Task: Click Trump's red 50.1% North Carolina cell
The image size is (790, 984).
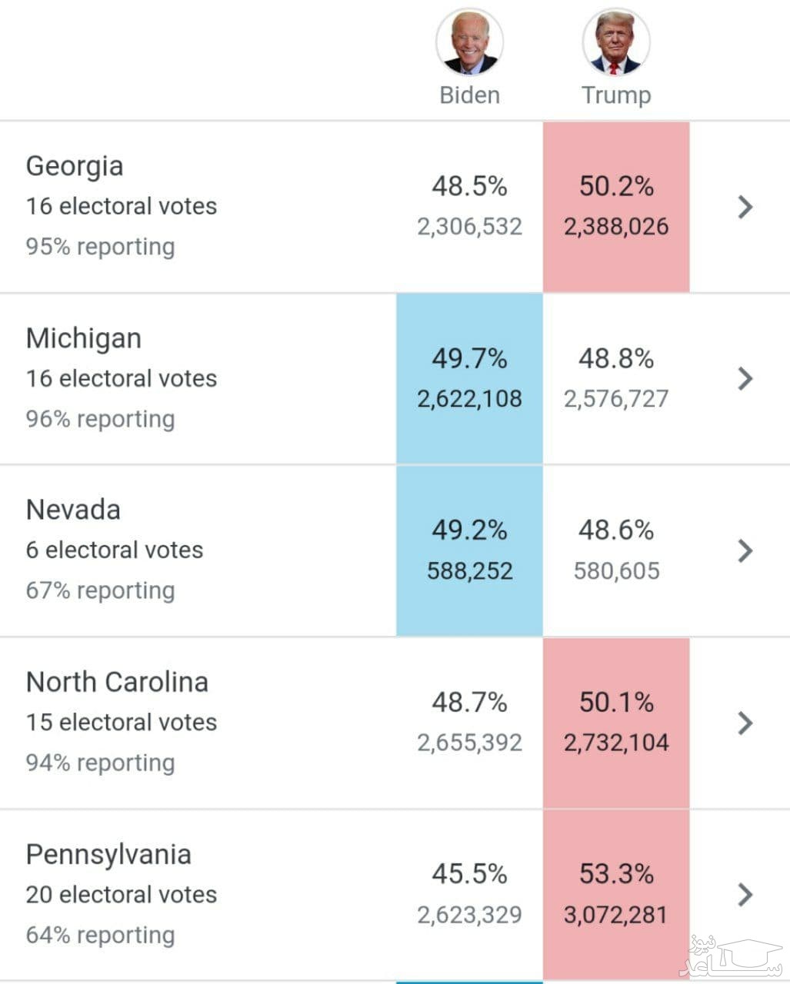Action: coord(616,723)
